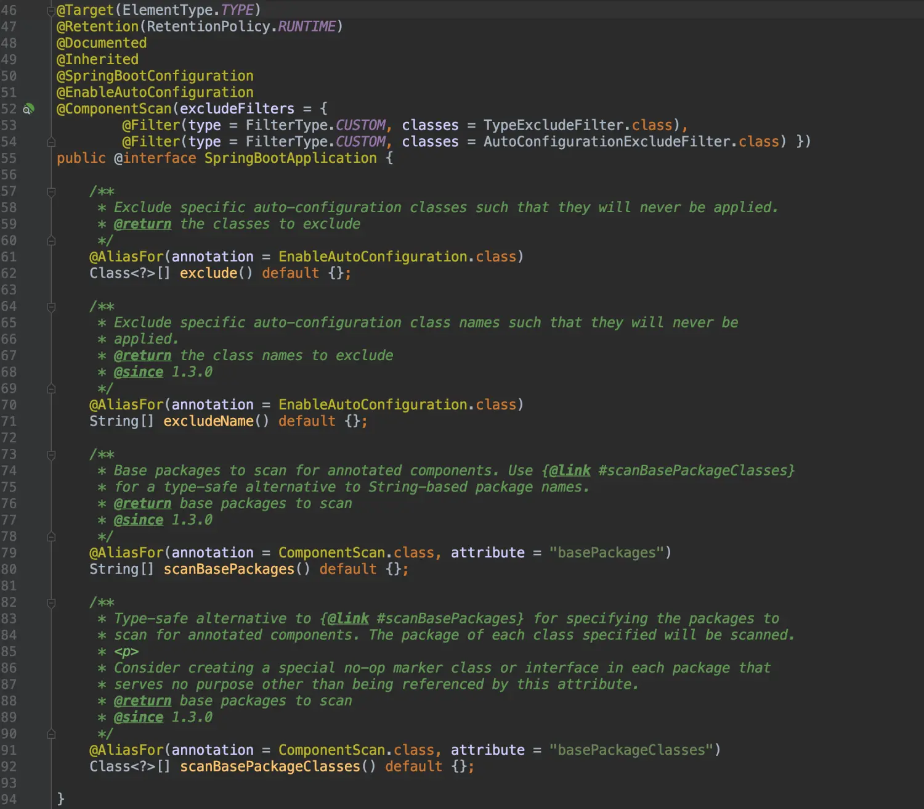The image size is (924, 809).
Task: Click the excludeName() method name
Action: point(208,421)
